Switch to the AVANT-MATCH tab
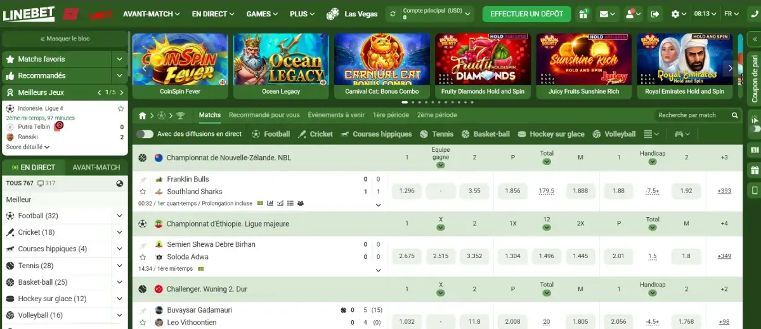 tap(96, 168)
